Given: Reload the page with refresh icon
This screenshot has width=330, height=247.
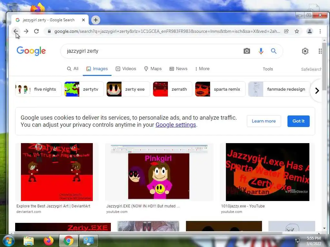Looking at the screenshot, I should (36, 31).
